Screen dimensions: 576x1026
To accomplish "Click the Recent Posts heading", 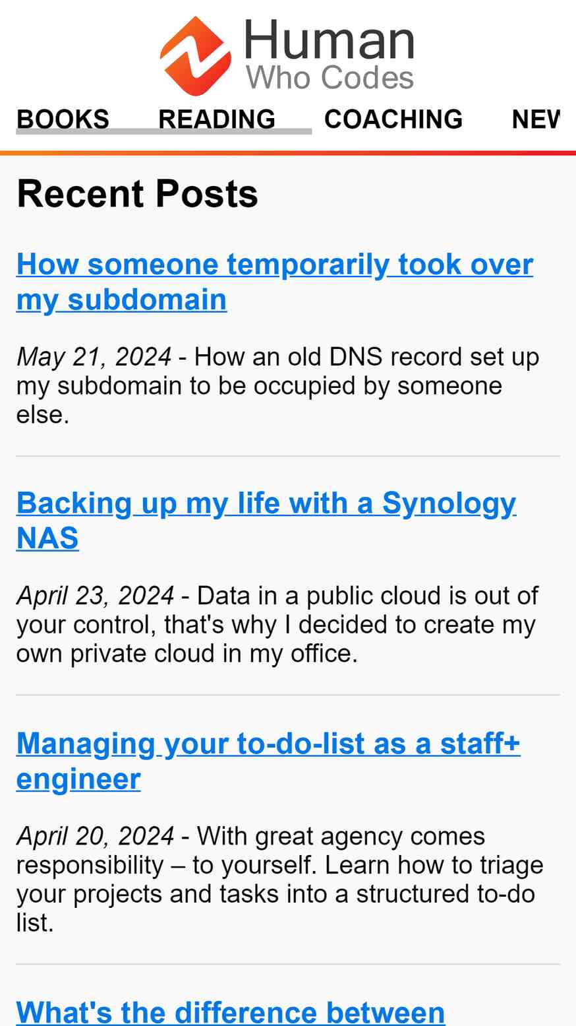I will (137, 193).
